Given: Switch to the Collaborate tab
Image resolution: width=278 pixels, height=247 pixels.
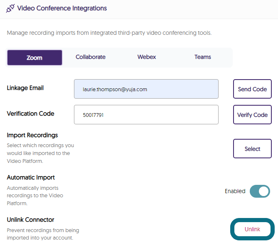Looking at the screenshot, I should tap(91, 57).
